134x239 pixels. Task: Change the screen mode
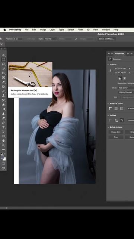pos(3,168)
